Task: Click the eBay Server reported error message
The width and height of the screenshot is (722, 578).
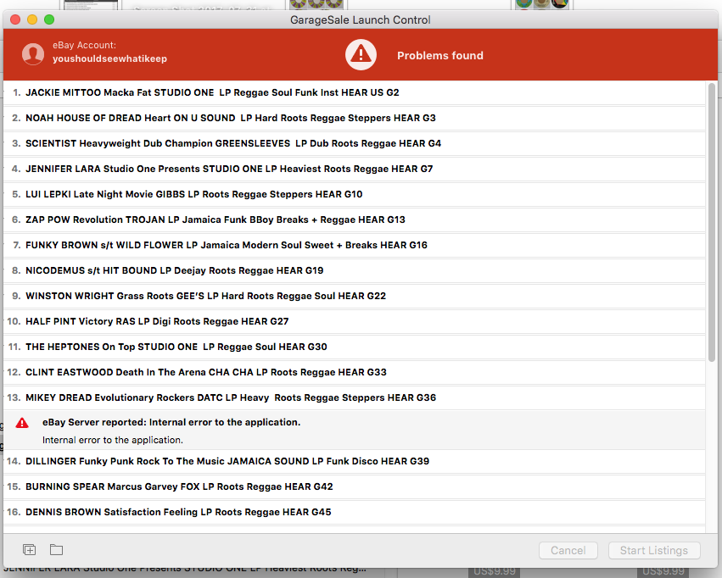Action: pos(171,422)
